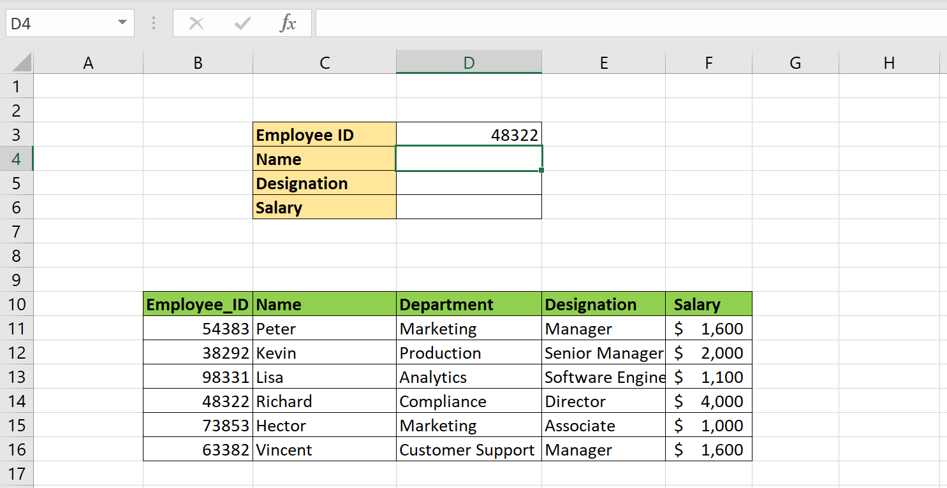This screenshot has width=947, height=488.
Task: Click the Enter checkmark in the formula bar
Action: pos(242,23)
